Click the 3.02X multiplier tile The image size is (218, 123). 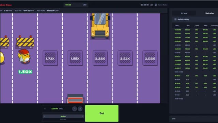150,58
